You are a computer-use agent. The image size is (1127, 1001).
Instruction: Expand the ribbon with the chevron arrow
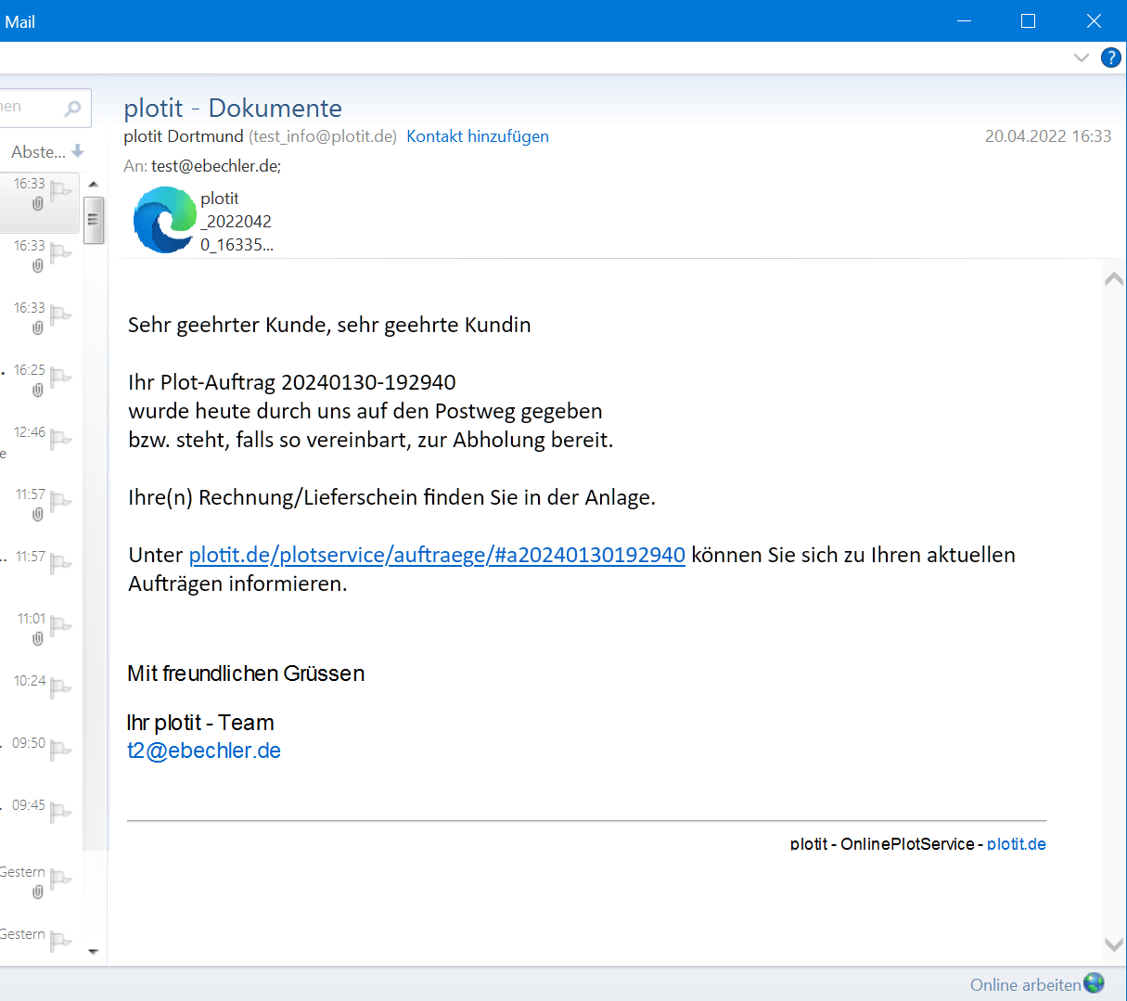coord(1081,58)
